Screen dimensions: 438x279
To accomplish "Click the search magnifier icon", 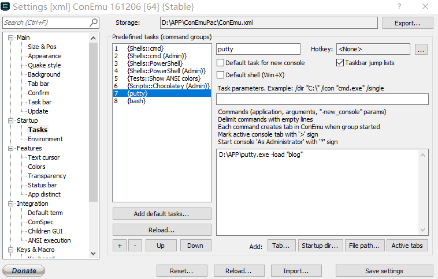I will tap(94, 22).
